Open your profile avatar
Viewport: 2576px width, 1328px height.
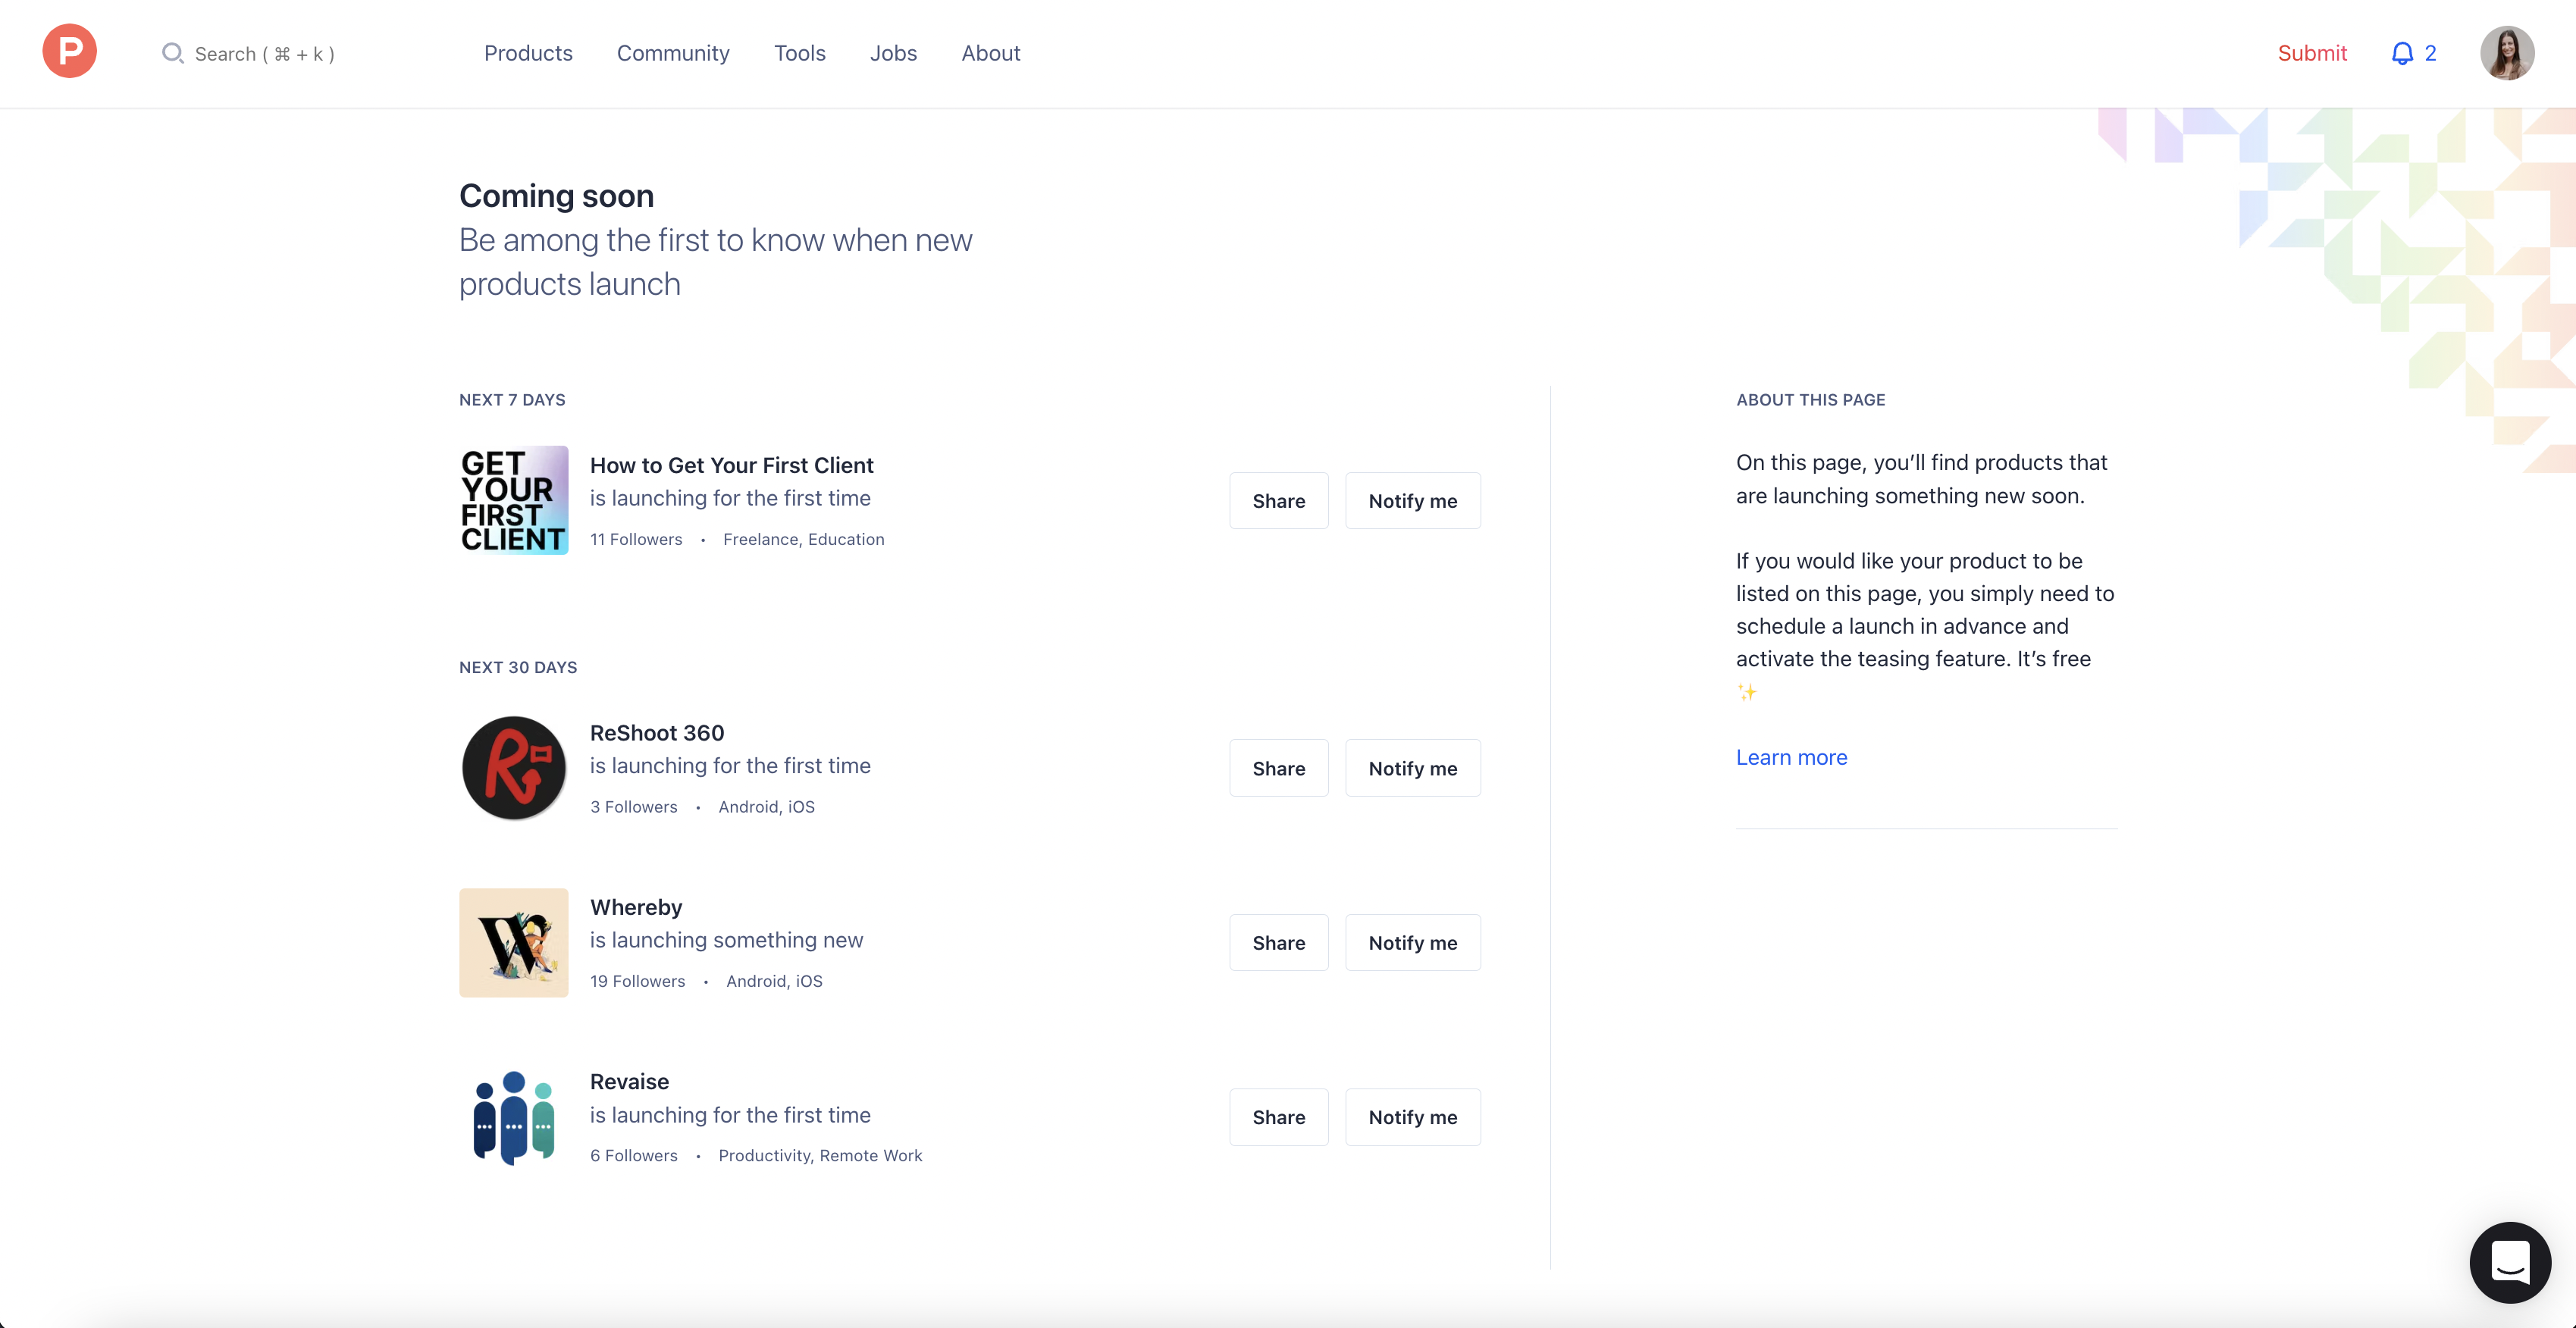2508,53
